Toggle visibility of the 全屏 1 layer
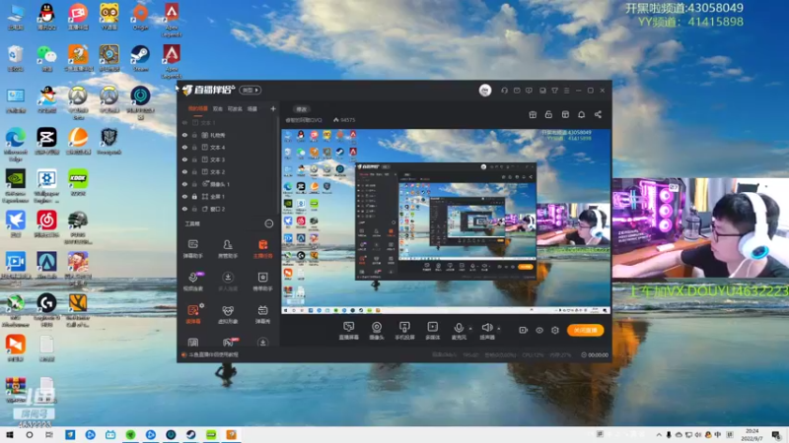The width and height of the screenshot is (789, 443). click(x=184, y=196)
